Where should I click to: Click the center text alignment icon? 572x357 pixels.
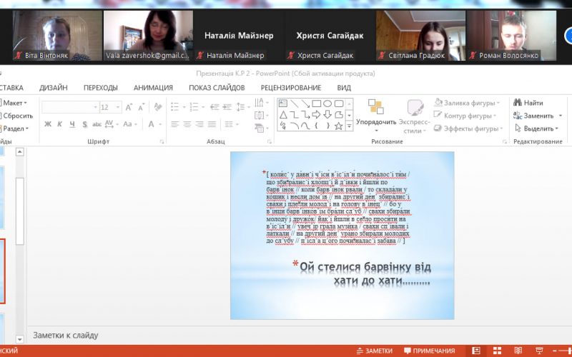point(187,124)
